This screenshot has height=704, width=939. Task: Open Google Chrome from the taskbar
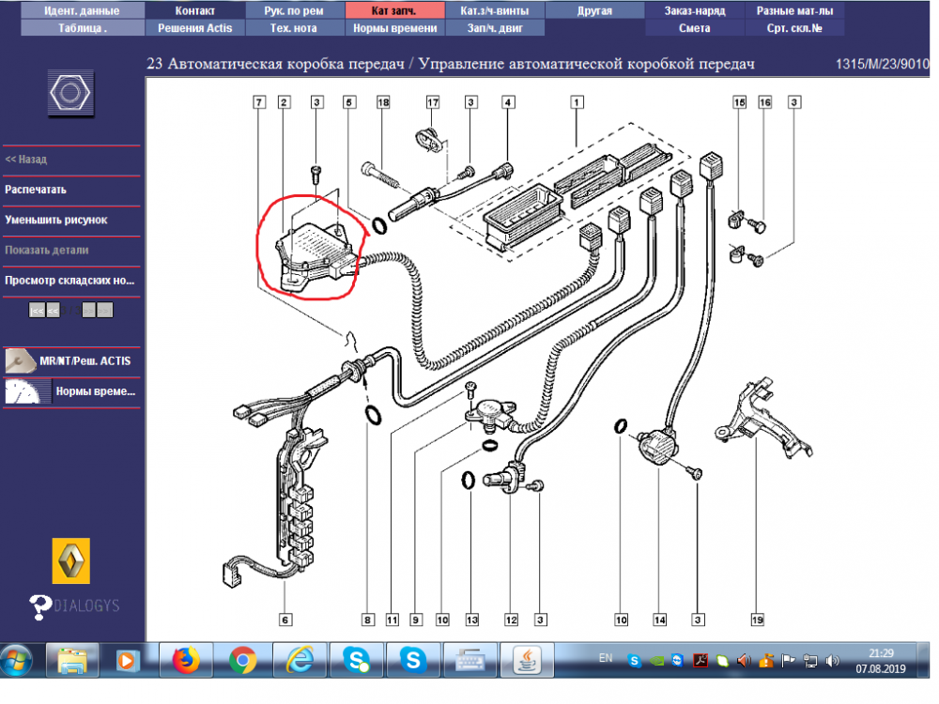242,660
